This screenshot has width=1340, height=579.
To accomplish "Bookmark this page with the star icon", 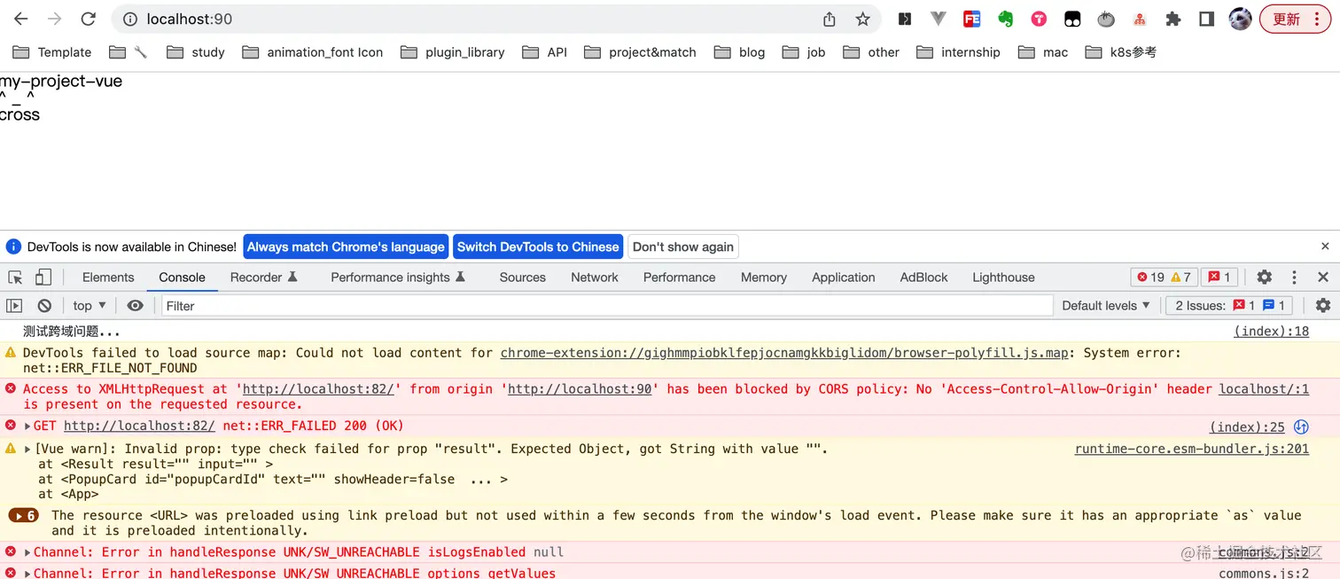I will pos(862,19).
